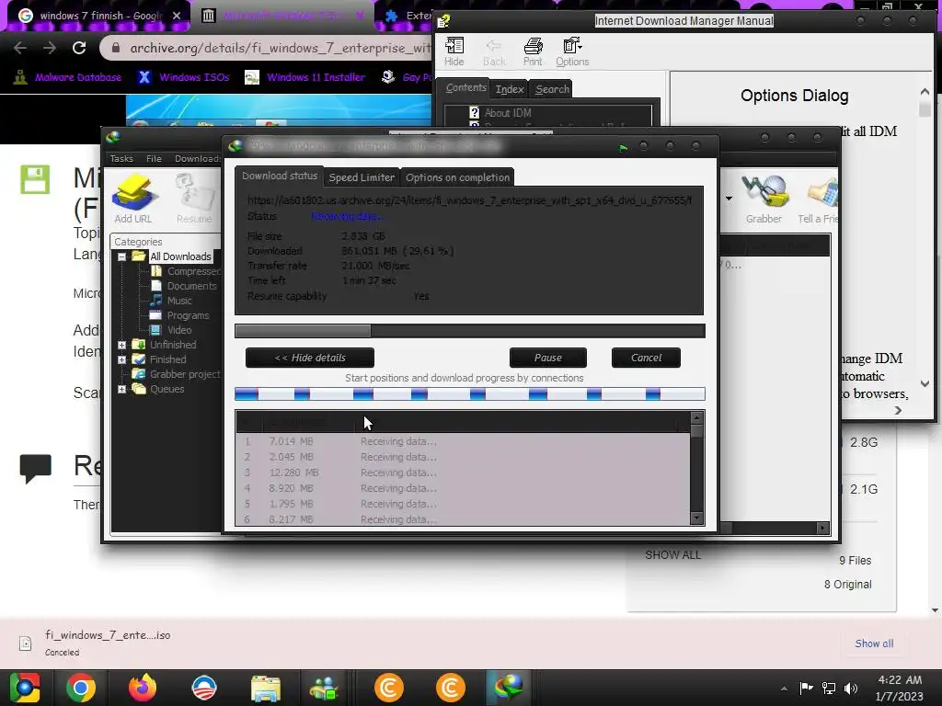Click the download progress bar
942x706 pixels.
470,331
